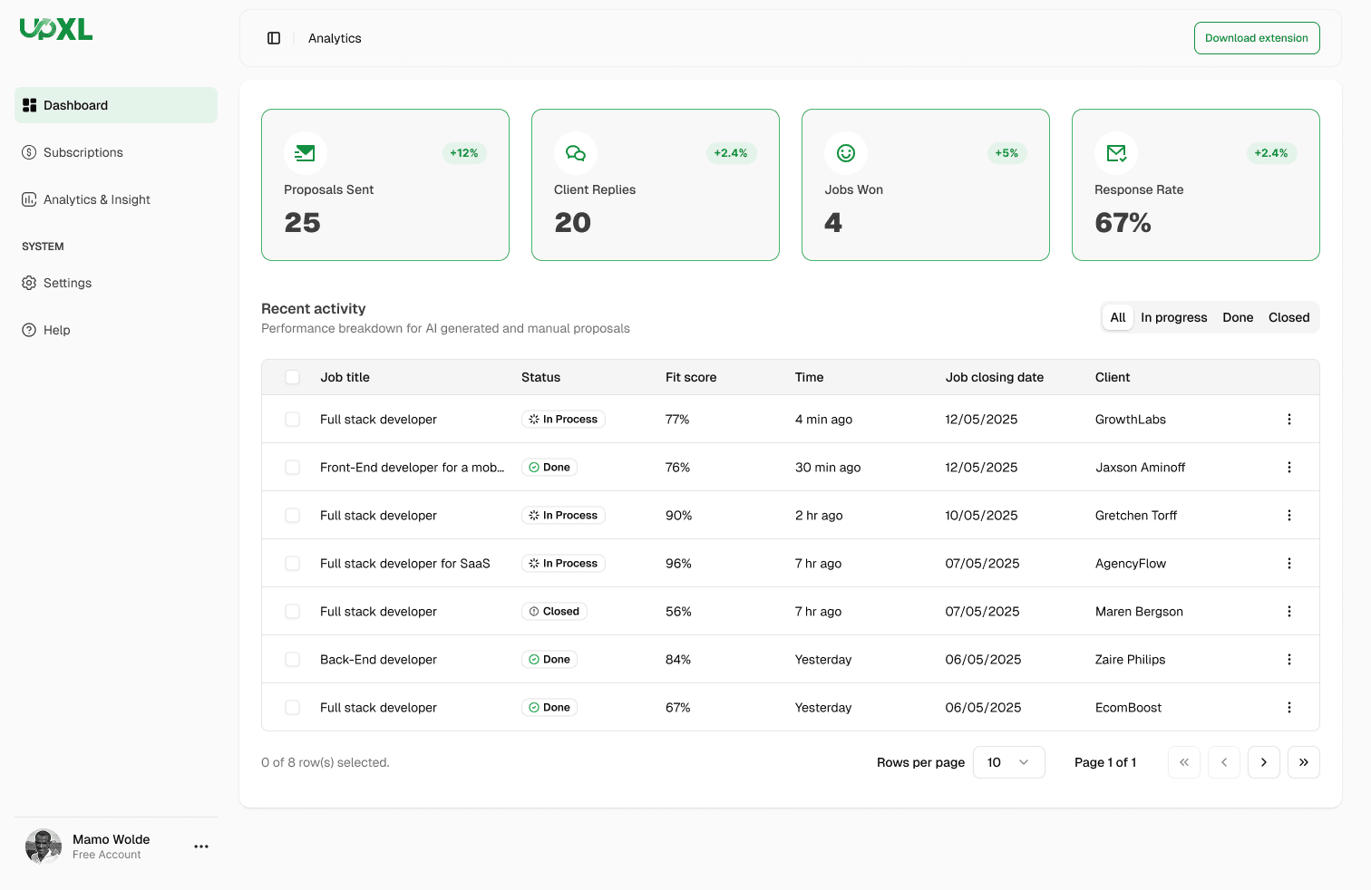Click the Dashboard grid icon in the sidebar

pos(29,105)
